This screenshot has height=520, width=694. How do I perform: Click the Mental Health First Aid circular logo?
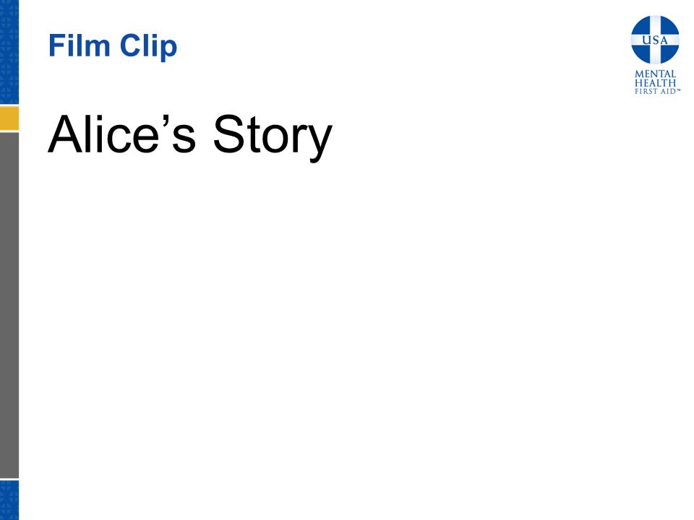click(x=655, y=40)
